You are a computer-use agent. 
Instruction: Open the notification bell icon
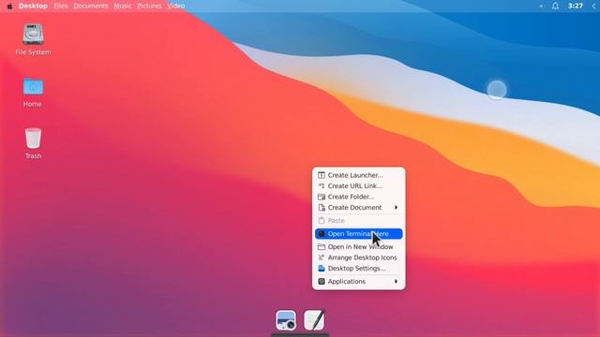555,6
